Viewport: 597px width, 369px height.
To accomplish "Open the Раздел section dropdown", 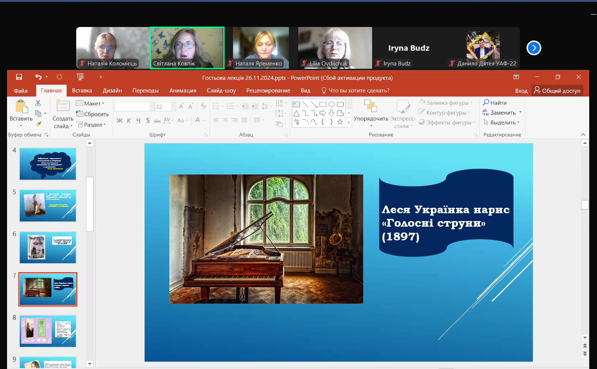I will click(91, 125).
